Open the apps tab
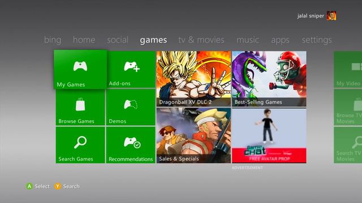362x203 pixels. 281,40
